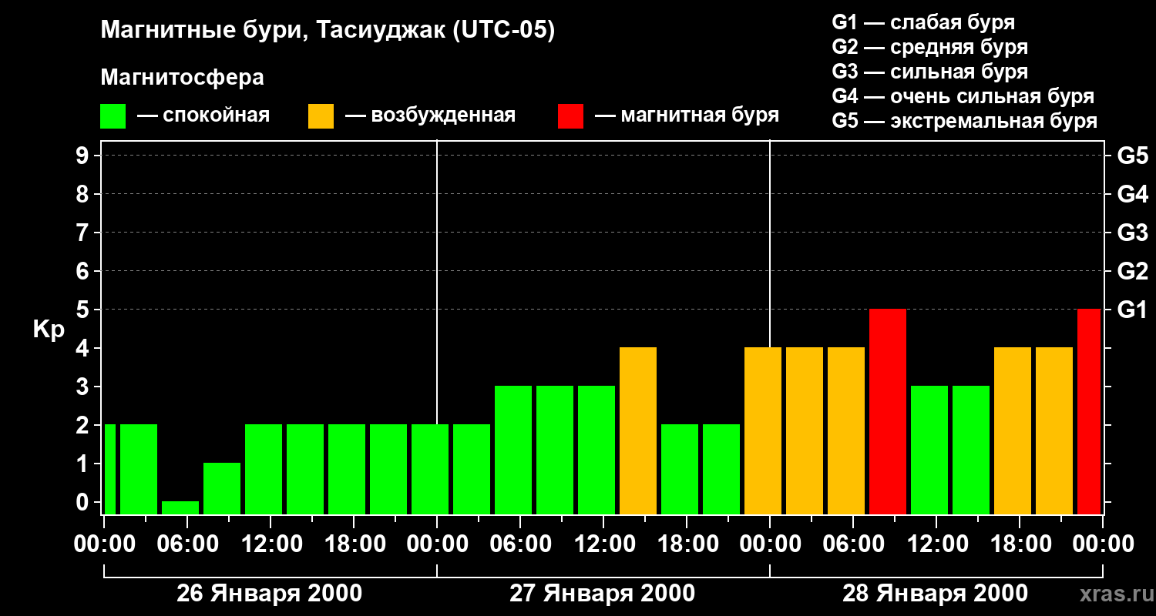Screen dimensions: 1156x616
Task: Click the 'G4 — очень сильная буря' legend line
Action: [x=963, y=96]
